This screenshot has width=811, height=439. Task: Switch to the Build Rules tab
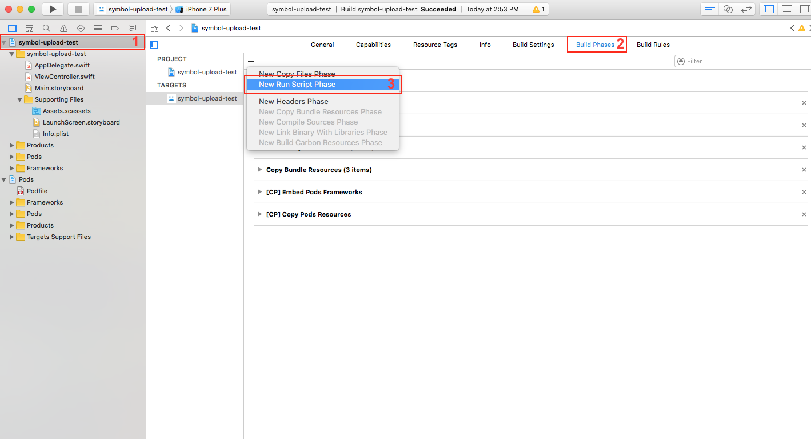(x=653, y=45)
